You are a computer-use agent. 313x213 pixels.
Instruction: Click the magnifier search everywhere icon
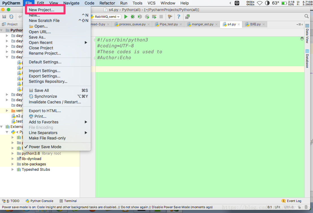click(306, 16)
